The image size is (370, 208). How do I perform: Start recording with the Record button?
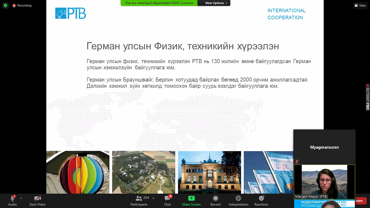pos(215,200)
